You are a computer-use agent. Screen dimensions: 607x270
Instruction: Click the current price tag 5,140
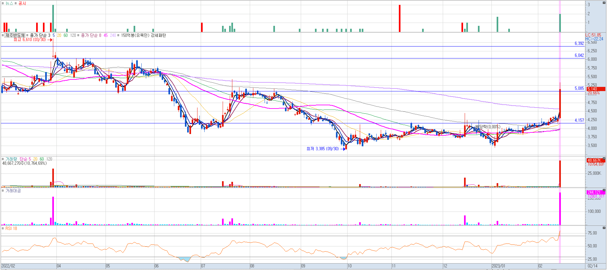click(x=596, y=89)
